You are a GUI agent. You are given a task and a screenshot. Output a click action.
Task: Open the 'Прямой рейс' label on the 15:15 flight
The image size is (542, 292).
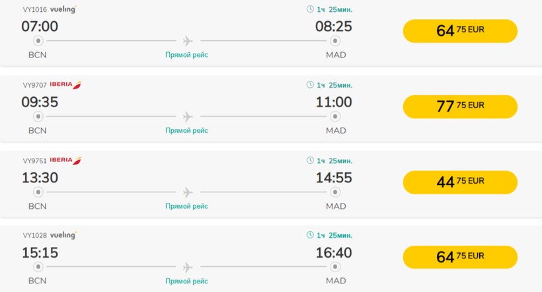point(186,281)
